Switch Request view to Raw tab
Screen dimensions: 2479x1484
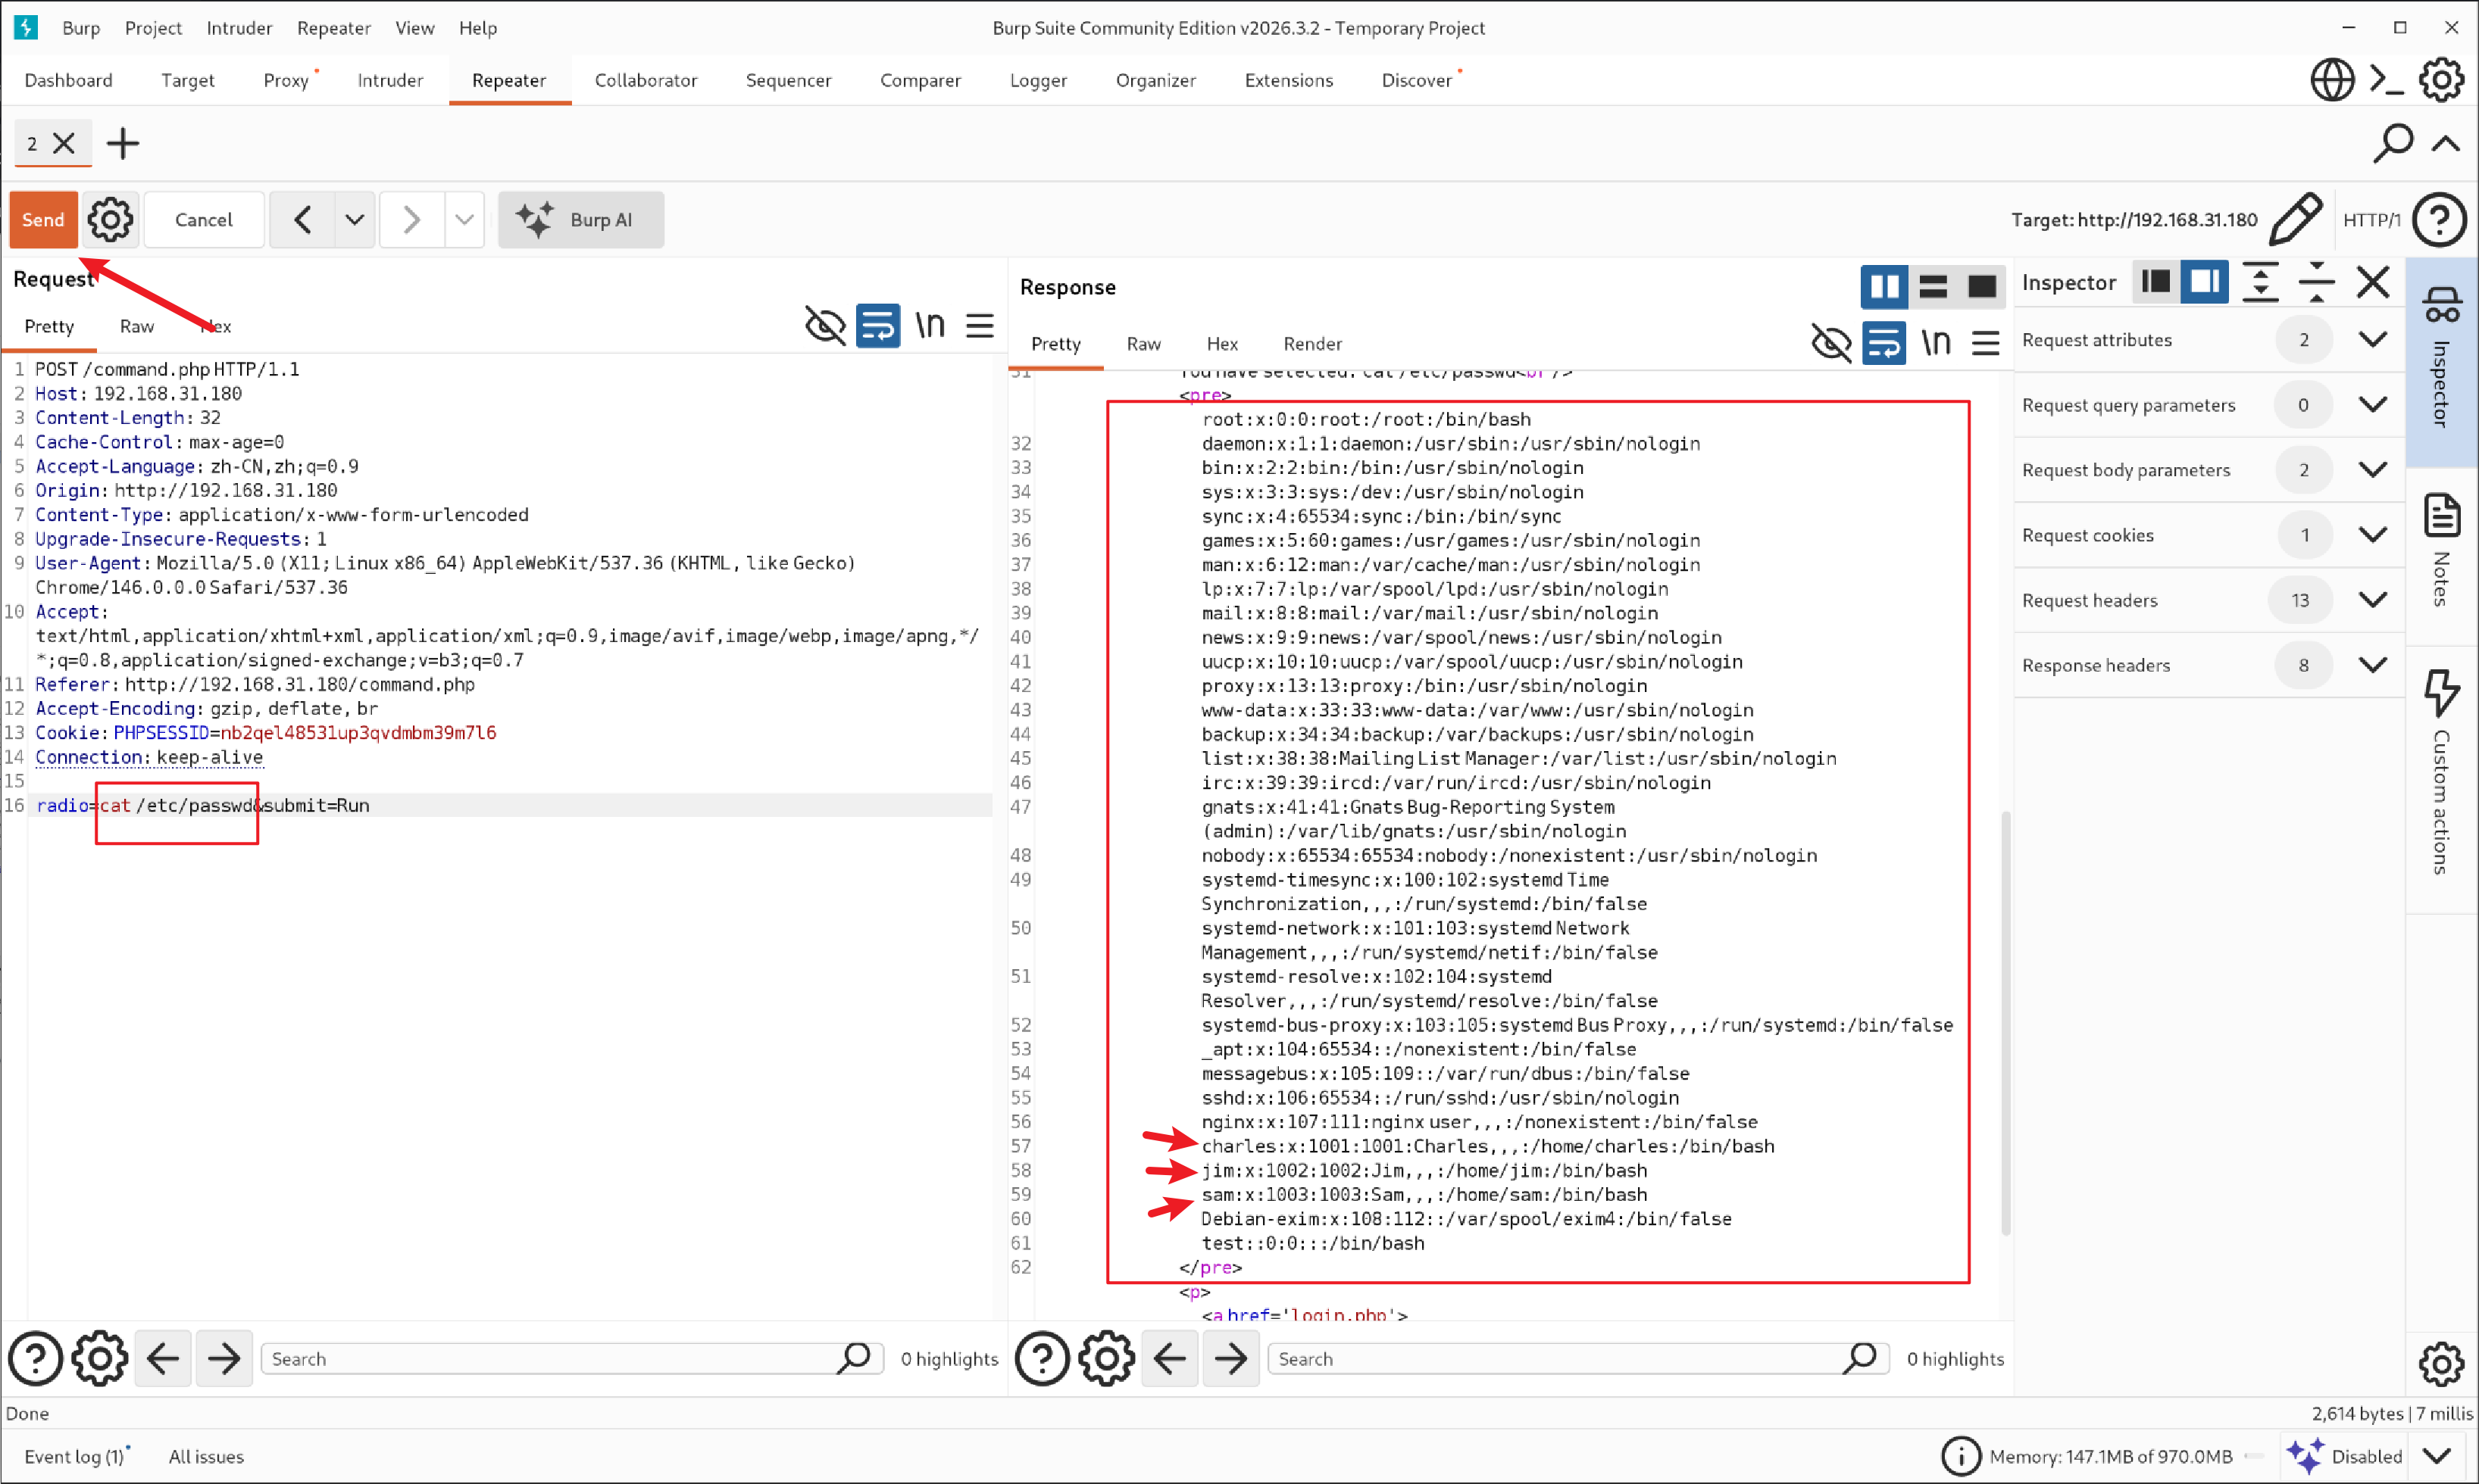pyautogui.click(x=137, y=326)
